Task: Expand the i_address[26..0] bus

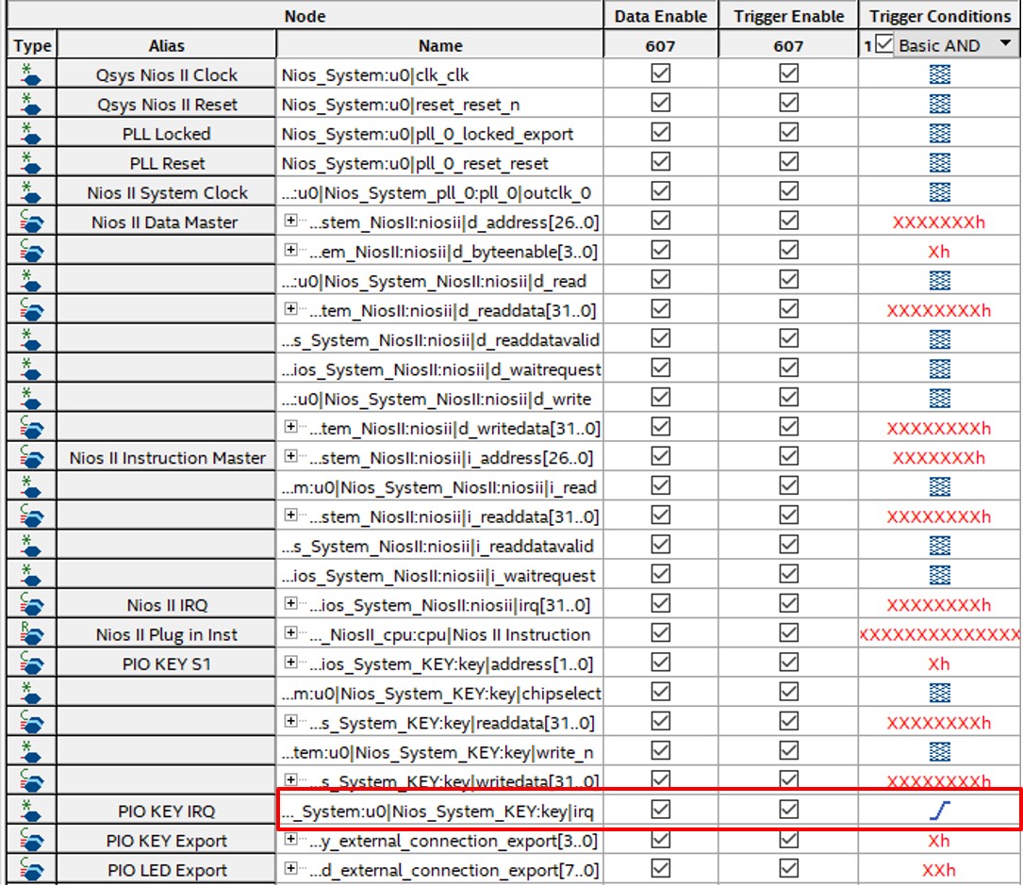Action: click(291, 456)
